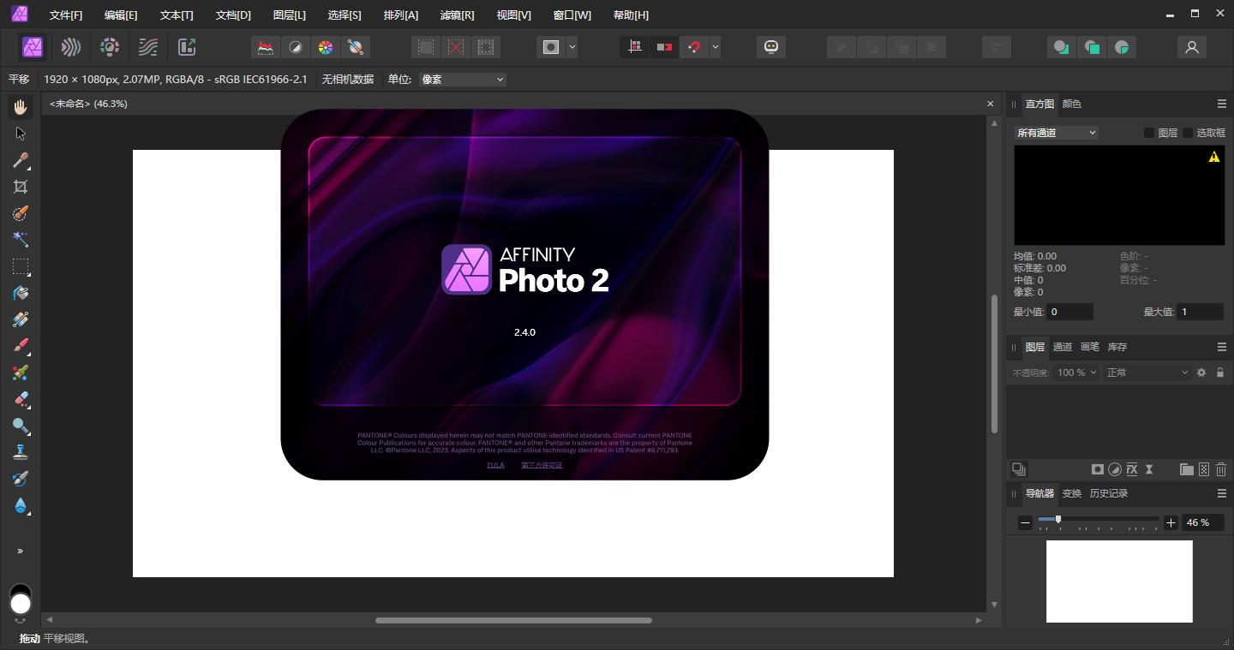
Task: Select the Blur droplet tool
Action: (21, 505)
